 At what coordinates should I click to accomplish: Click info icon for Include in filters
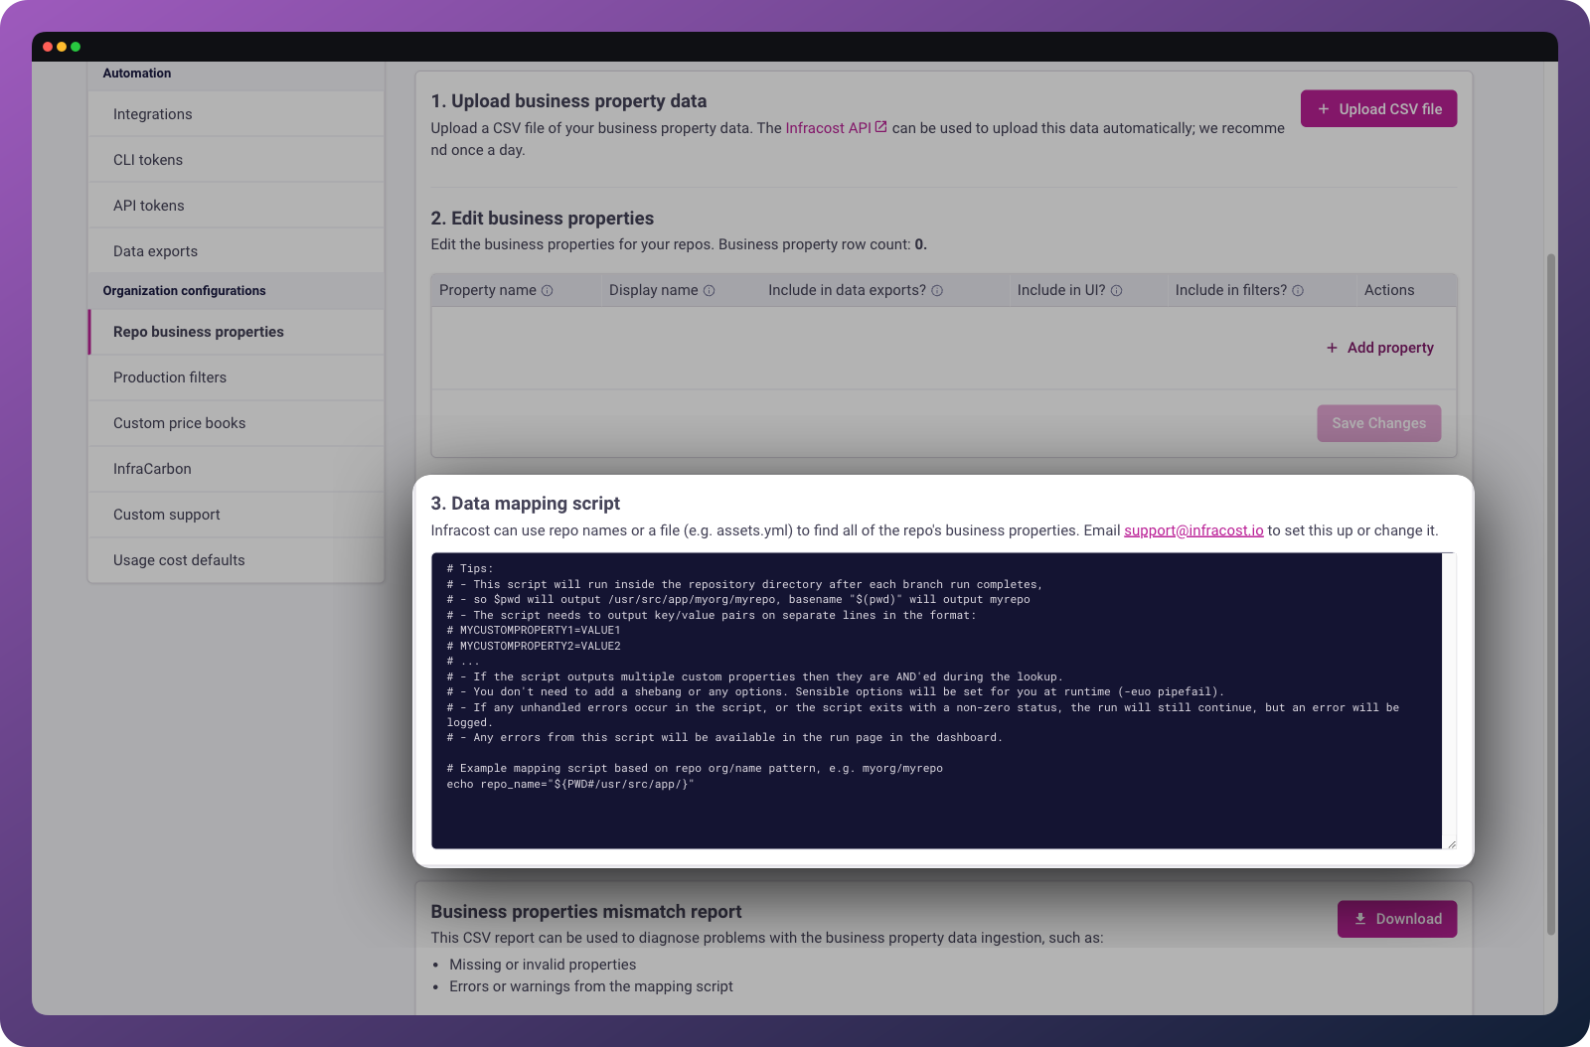pyautogui.click(x=1297, y=290)
